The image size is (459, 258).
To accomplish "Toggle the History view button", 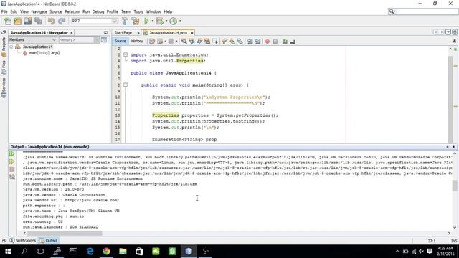I will pyautogui.click(x=137, y=42).
